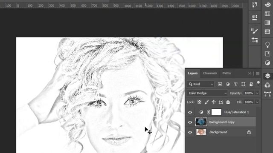Collapse Layers panel with double chevron
The height and width of the screenshot is (153, 273).
click(x=250, y=74)
